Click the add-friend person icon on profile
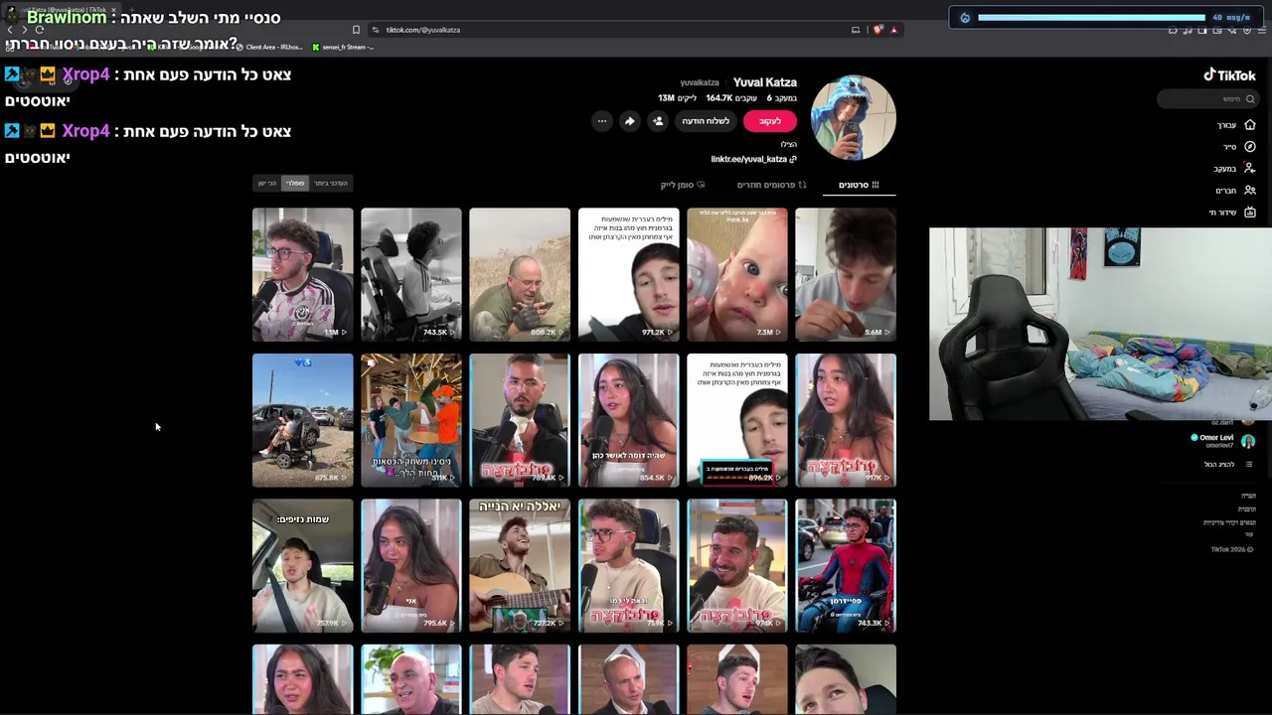 pos(657,121)
